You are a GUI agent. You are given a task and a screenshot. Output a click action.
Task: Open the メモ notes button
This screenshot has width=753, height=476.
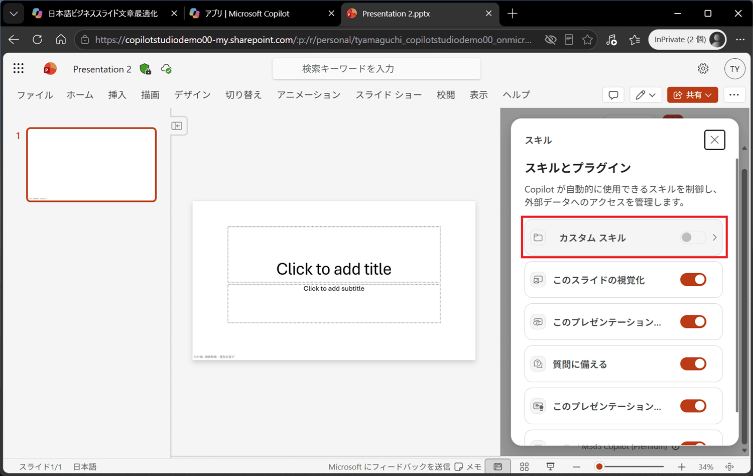pyautogui.click(x=468, y=467)
